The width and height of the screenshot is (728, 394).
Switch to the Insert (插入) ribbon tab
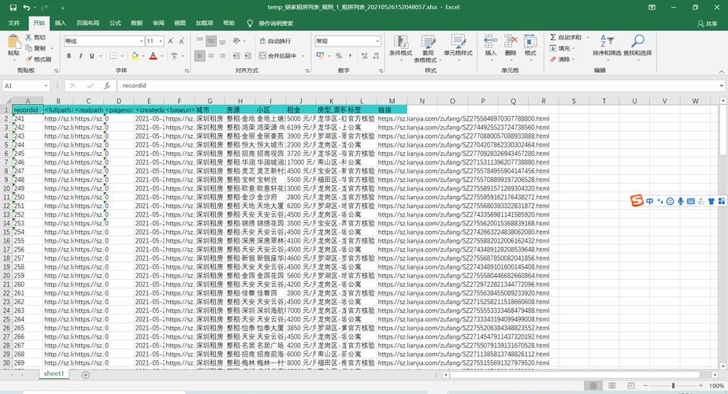(61, 23)
